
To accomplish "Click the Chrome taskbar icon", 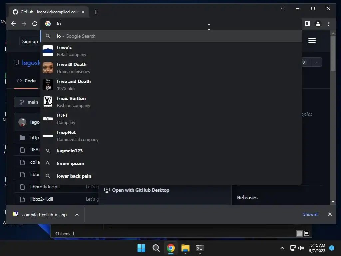I will [x=171, y=248].
